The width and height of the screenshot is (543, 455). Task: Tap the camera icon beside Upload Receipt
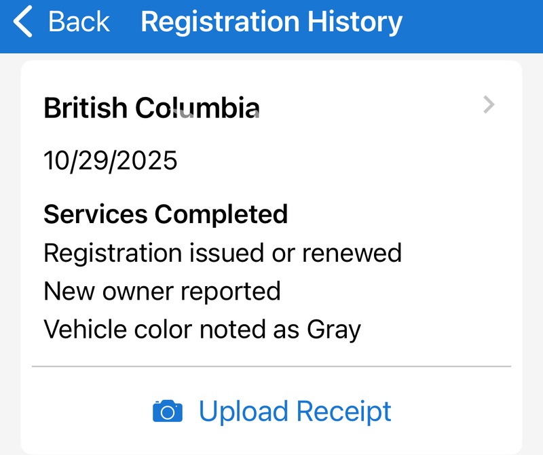pyautogui.click(x=168, y=412)
